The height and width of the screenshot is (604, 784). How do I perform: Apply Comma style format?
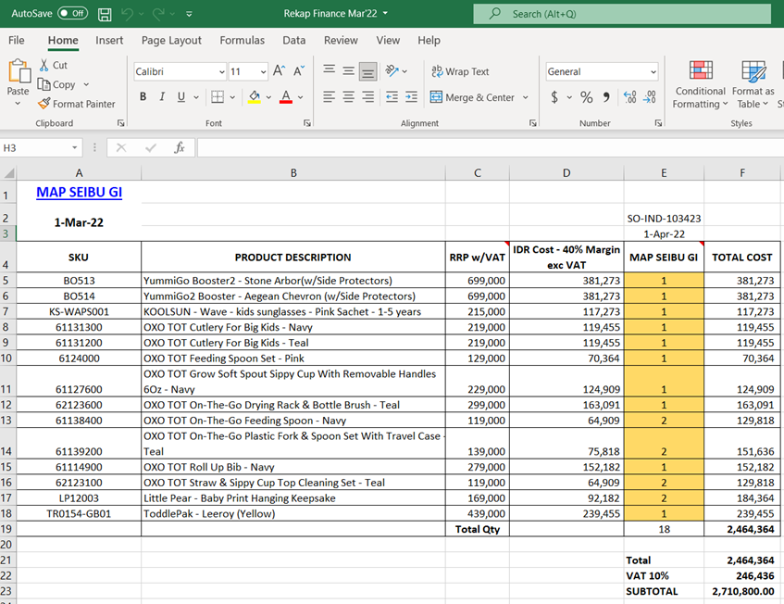[x=606, y=96]
